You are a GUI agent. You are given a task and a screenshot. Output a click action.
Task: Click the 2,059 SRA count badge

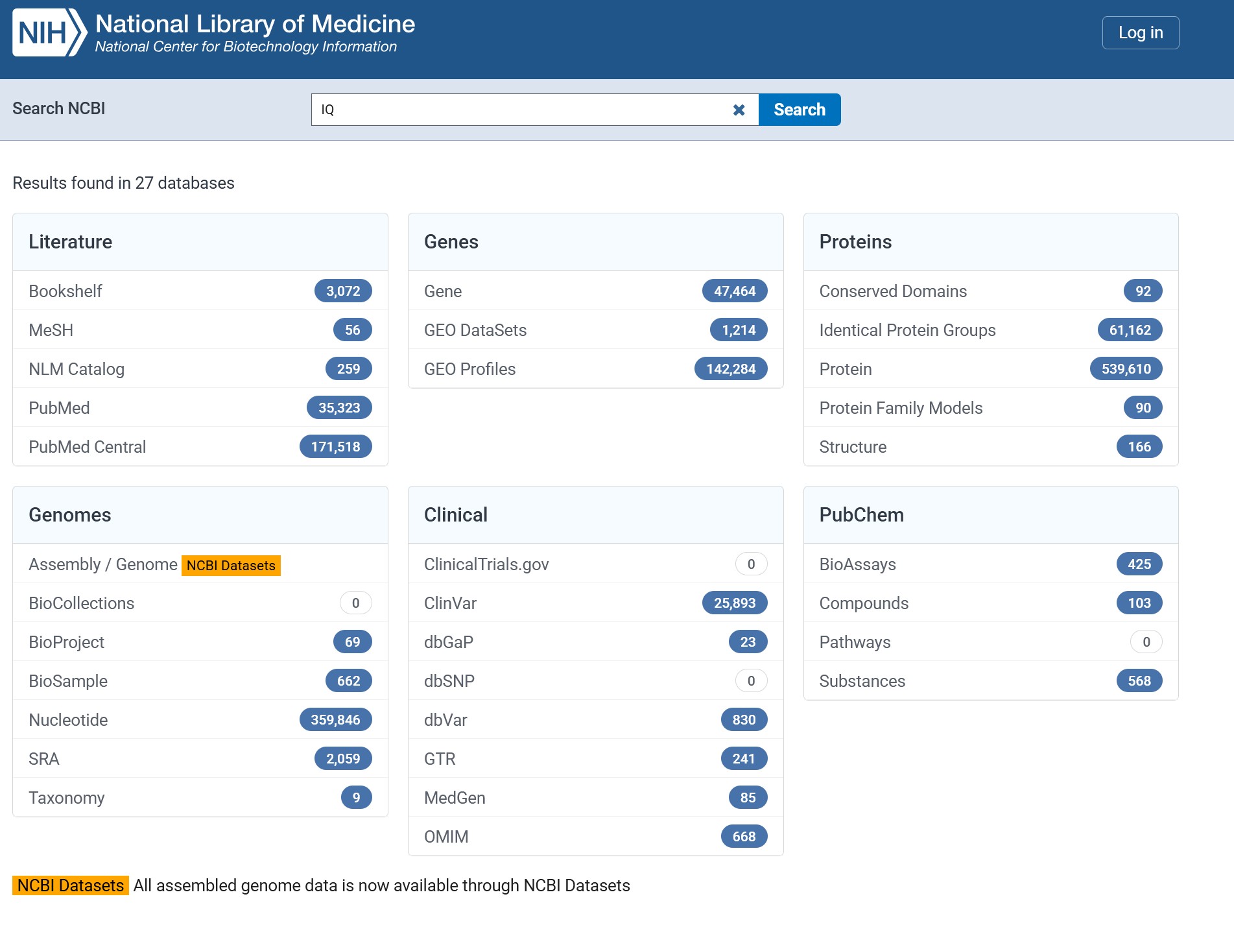pos(343,759)
